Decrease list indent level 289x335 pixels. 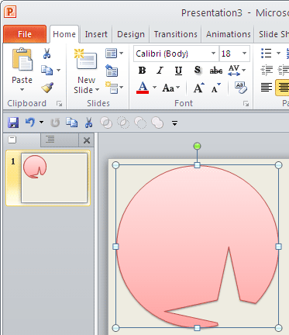(267, 71)
